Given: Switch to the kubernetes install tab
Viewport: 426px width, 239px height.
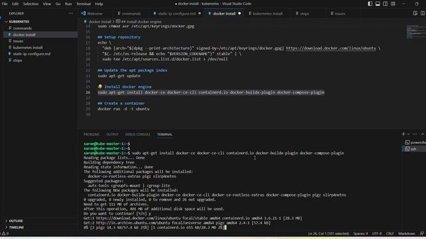Looking at the screenshot, I should pyautogui.click(x=268, y=13).
